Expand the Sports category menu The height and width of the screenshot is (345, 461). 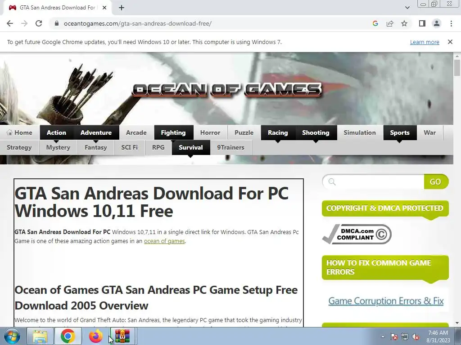(400, 133)
